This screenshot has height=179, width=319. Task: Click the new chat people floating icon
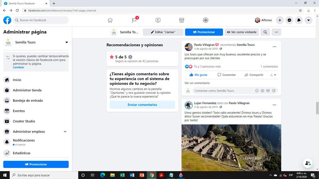click(308, 163)
